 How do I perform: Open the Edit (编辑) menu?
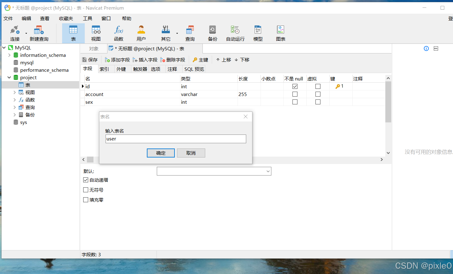click(x=26, y=19)
